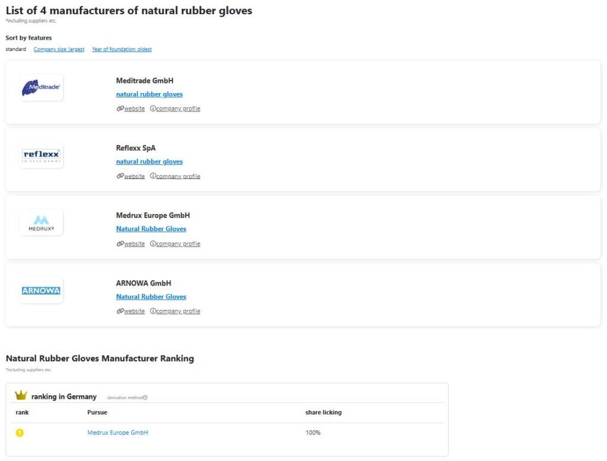The height and width of the screenshot is (461, 607).
Task: Click 'List of 4 manufacturers' page title
Action: coord(129,11)
